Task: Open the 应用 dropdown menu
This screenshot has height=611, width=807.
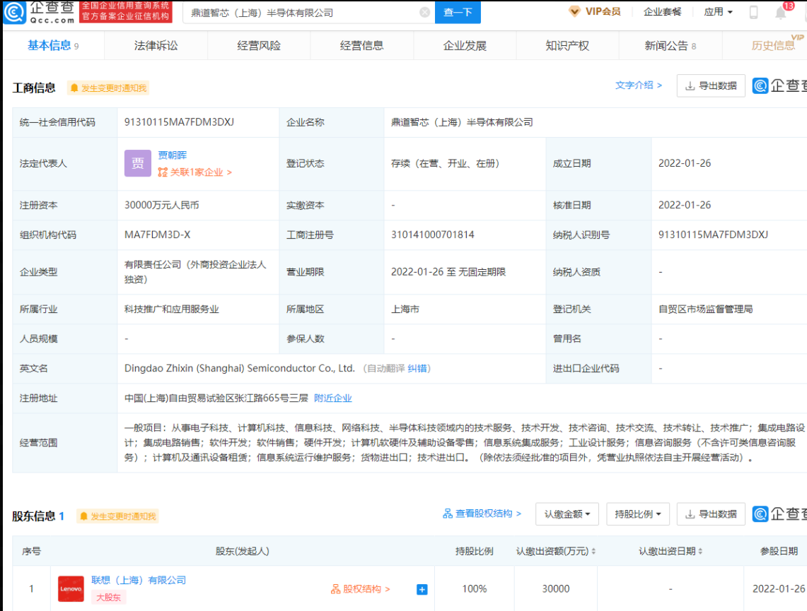Action: [x=718, y=12]
